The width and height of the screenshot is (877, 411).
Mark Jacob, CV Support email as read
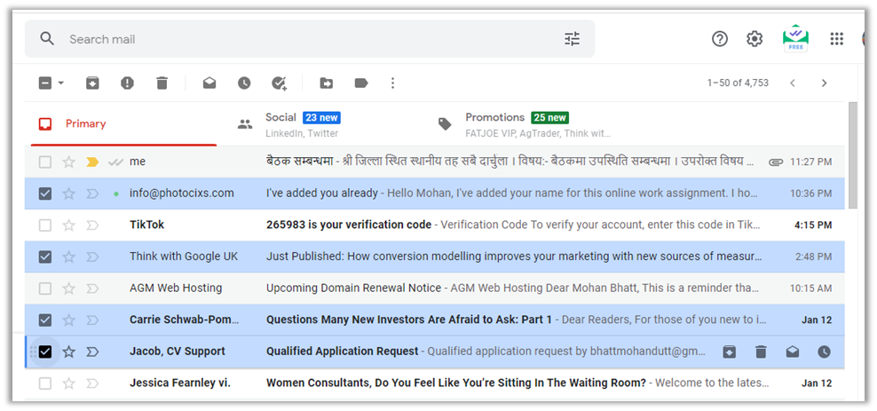tap(792, 352)
